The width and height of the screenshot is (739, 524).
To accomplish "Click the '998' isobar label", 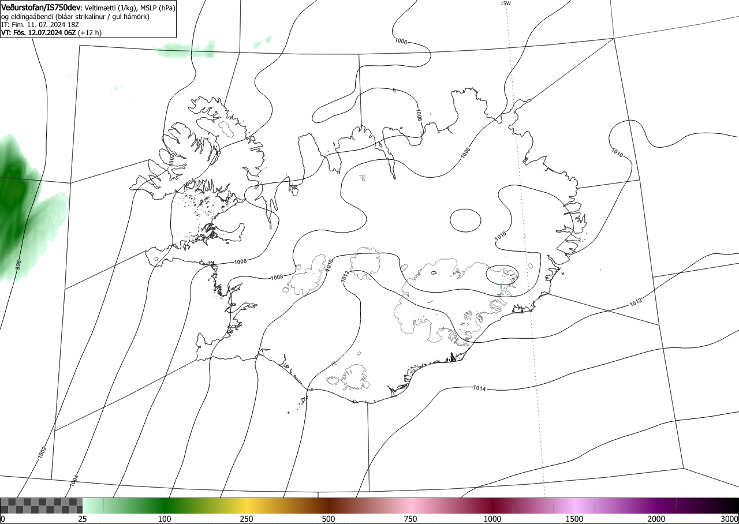I will pyautogui.click(x=18, y=265).
